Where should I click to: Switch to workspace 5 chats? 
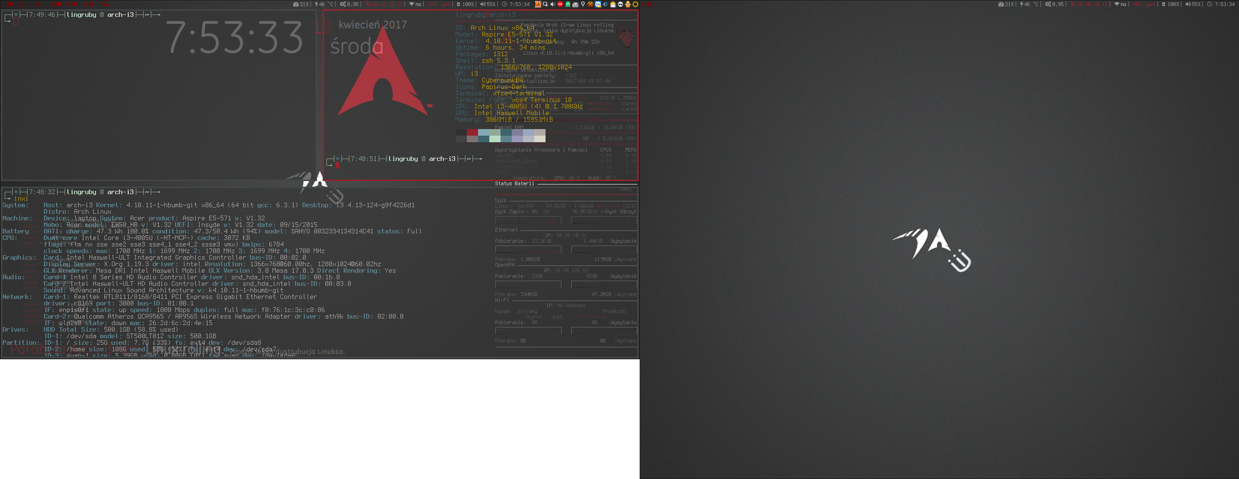75,4
